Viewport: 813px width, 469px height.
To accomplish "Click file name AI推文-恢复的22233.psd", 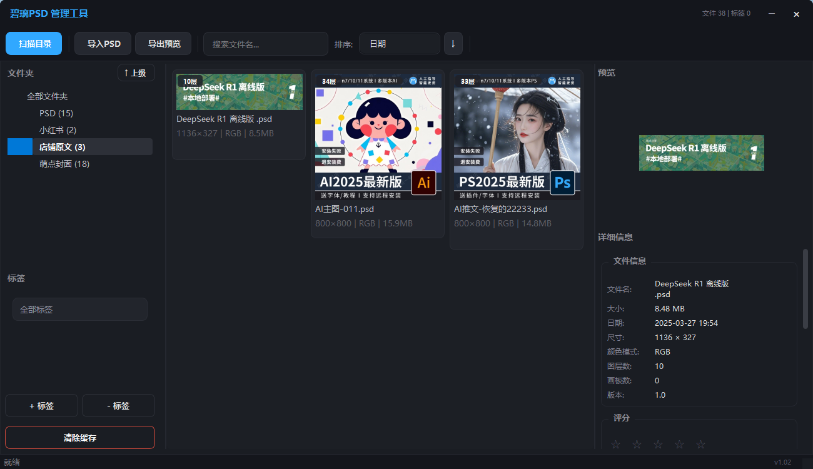I will click(x=500, y=209).
